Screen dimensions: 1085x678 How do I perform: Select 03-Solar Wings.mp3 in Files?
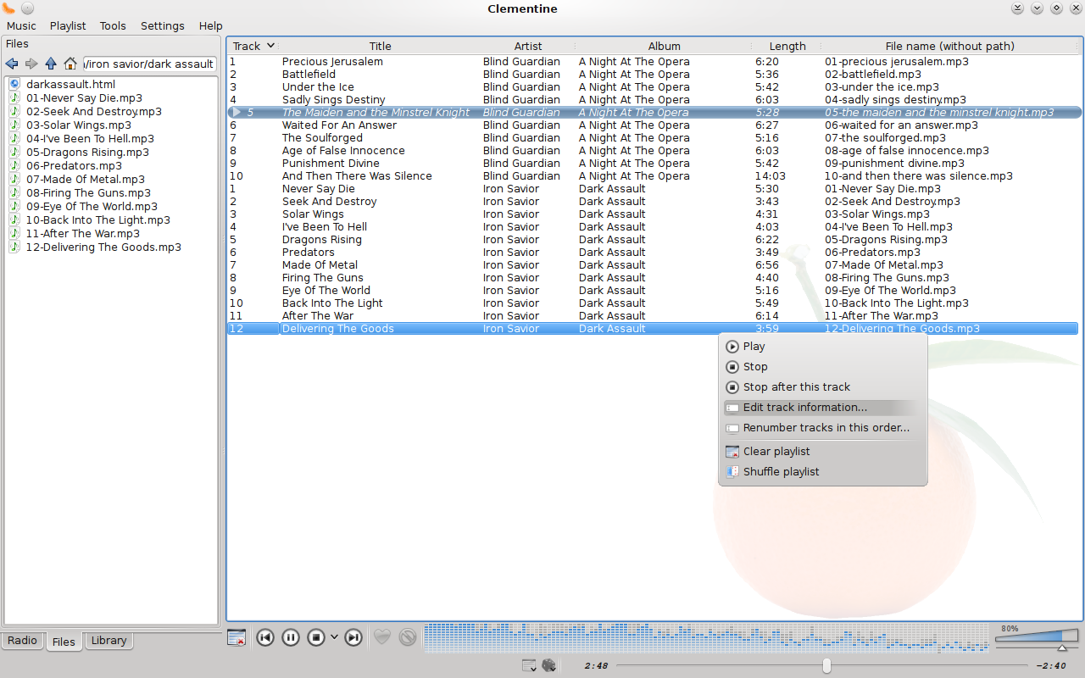coord(78,125)
